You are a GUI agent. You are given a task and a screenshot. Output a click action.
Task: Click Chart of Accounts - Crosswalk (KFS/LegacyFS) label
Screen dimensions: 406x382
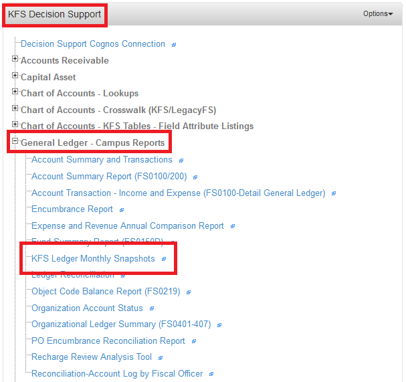coord(118,110)
